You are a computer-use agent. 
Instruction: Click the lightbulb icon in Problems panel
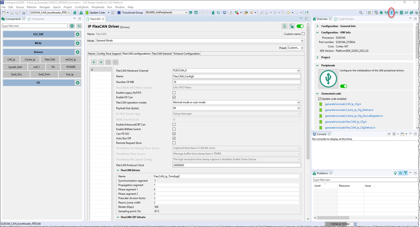click(395, 173)
